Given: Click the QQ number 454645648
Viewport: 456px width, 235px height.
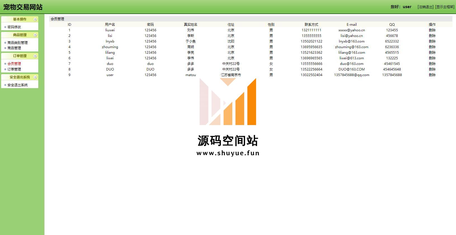Looking at the screenshot, I should (x=392, y=69).
